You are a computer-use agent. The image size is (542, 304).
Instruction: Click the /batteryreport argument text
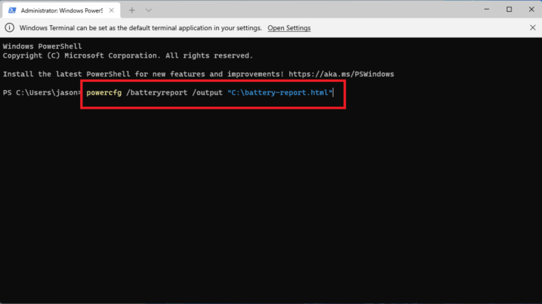click(x=157, y=93)
